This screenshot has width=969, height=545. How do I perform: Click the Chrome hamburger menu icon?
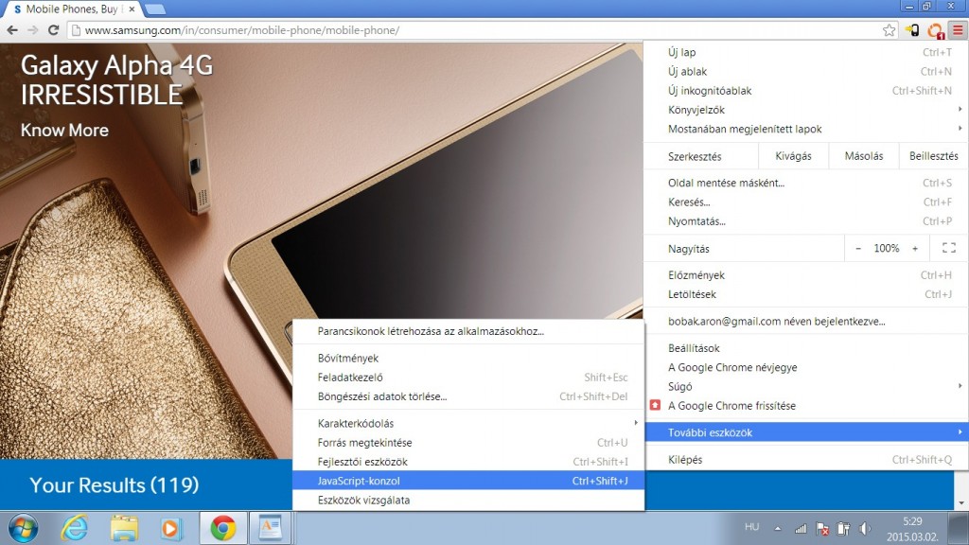pos(957,30)
